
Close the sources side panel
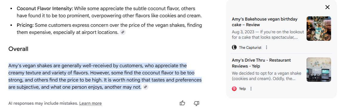(x=327, y=7)
